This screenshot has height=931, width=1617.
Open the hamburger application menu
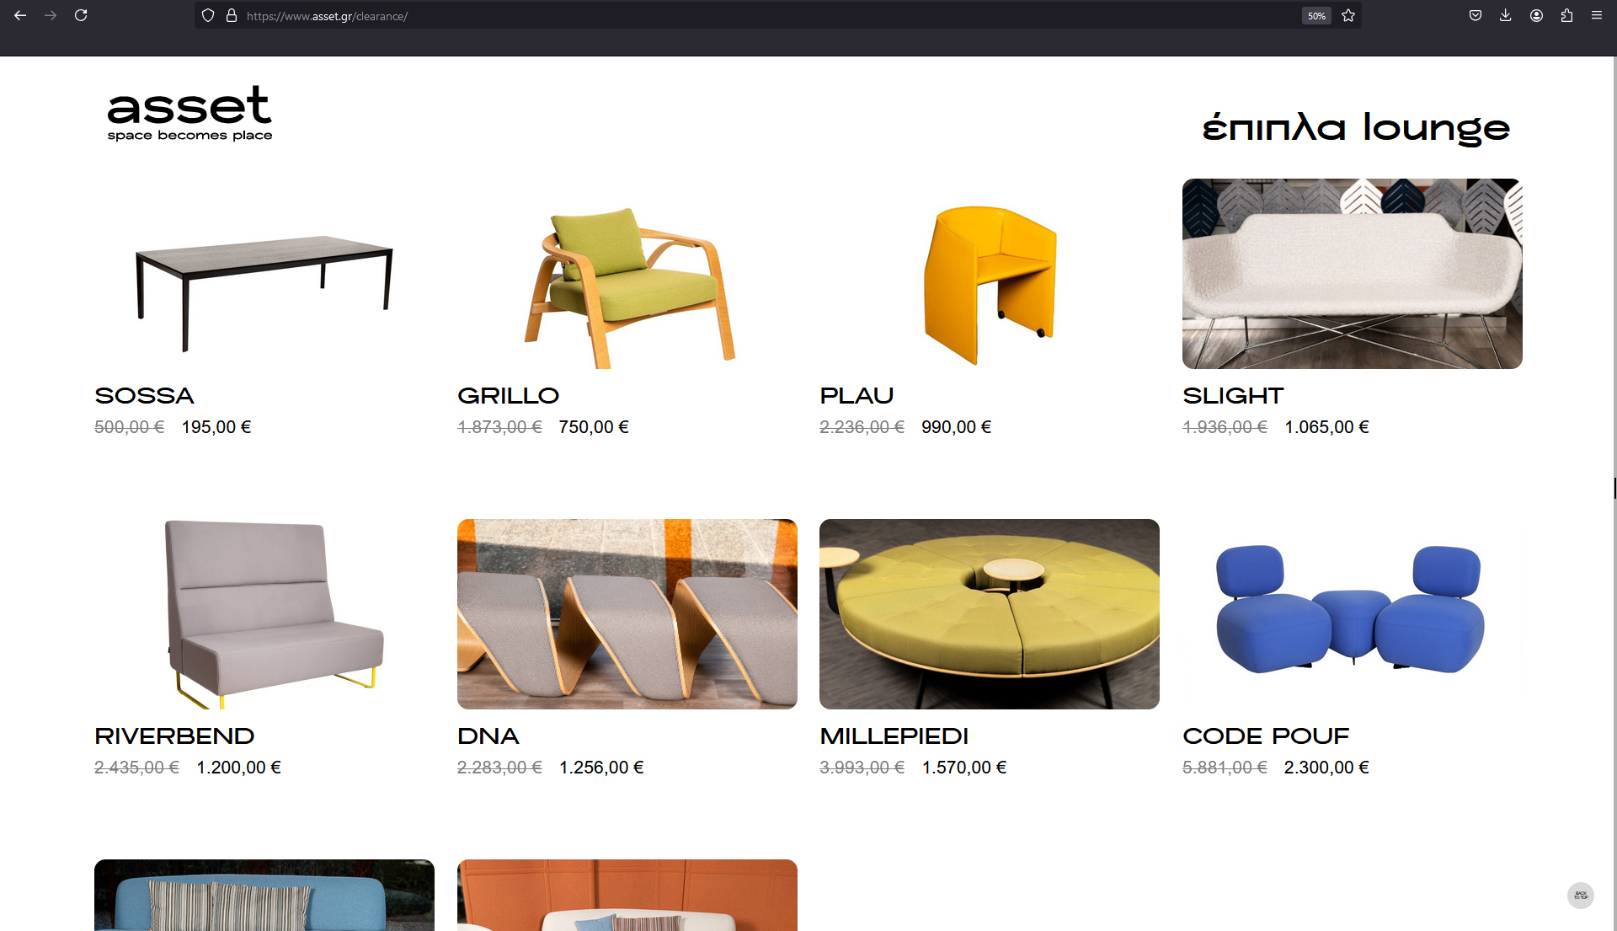pos(1597,15)
